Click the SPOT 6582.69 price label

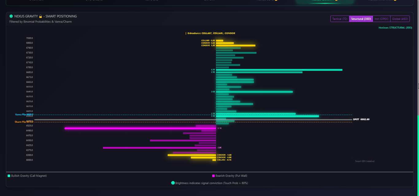[x=361, y=119]
